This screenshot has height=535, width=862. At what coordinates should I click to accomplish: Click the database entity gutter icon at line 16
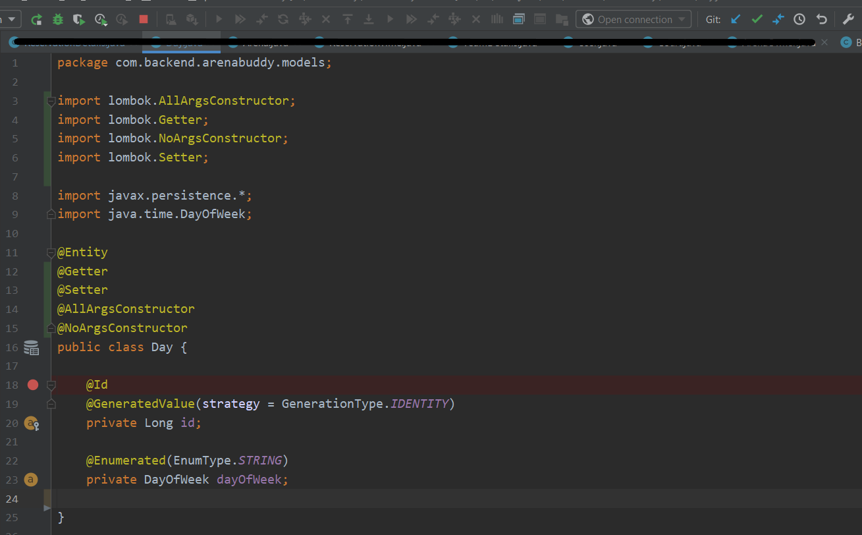[x=32, y=347]
